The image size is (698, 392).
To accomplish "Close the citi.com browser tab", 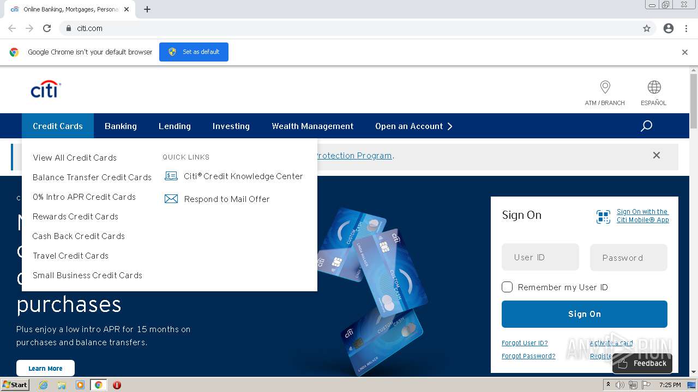I will [127, 9].
